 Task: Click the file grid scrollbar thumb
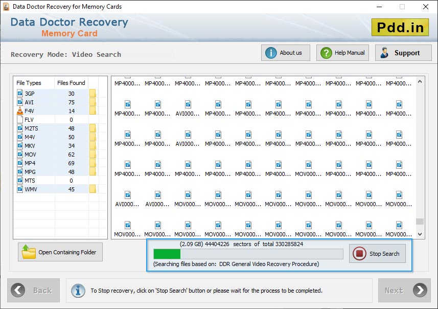point(420,222)
